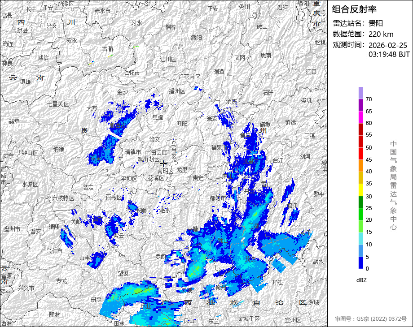Click the 红花岗区 map label
Screen dimensions: 413x327
coord(189,77)
